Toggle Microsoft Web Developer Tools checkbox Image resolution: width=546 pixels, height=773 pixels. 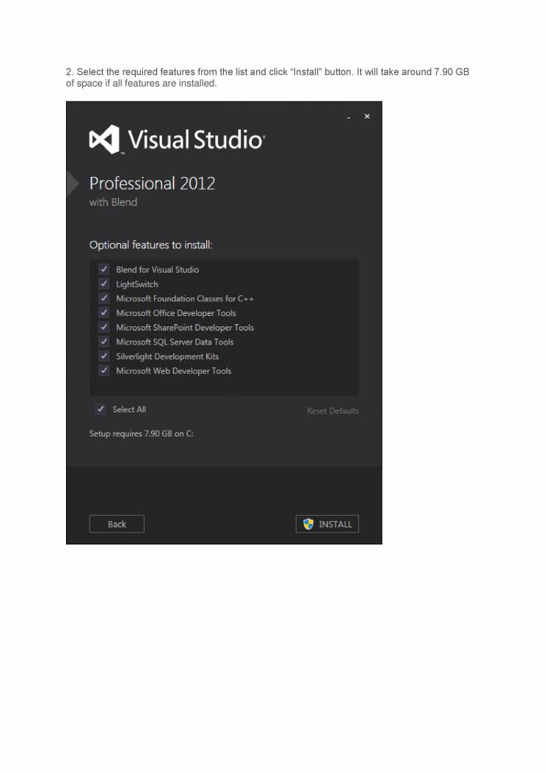pos(104,370)
